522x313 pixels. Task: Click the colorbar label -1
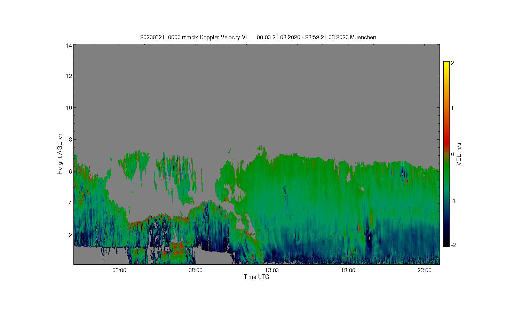coord(453,201)
